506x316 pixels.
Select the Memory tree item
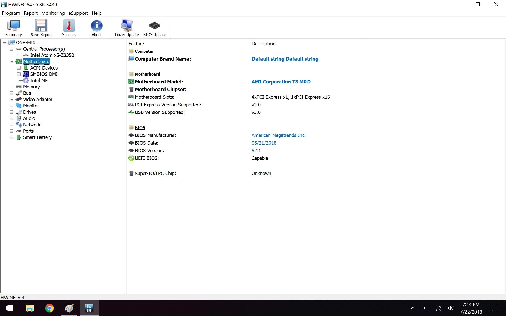(x=31, y=87)
